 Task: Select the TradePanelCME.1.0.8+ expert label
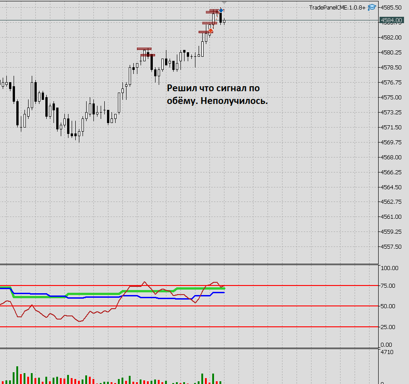[x=337, y=8]
